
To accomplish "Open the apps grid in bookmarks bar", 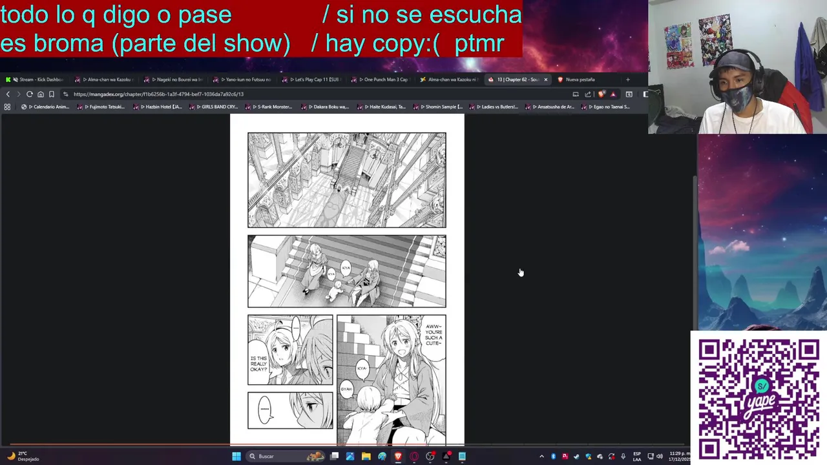I will 7,107.
